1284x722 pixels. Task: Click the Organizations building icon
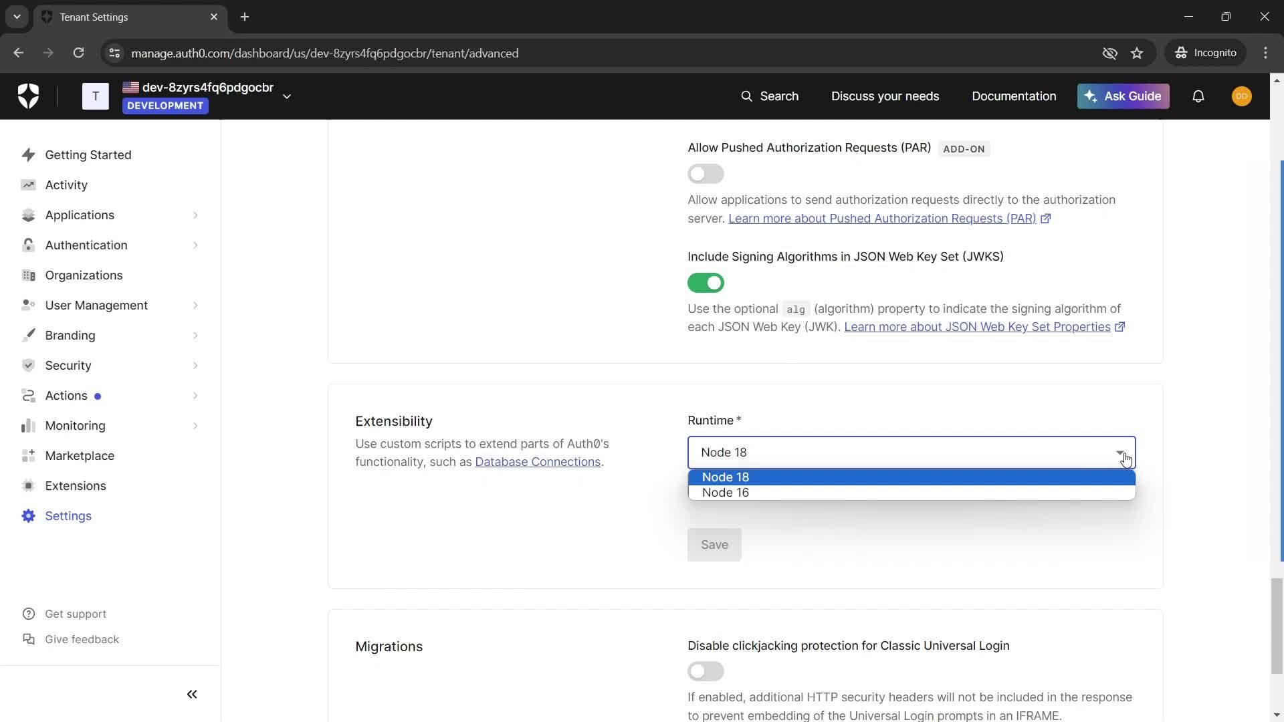tap(28, 275)
